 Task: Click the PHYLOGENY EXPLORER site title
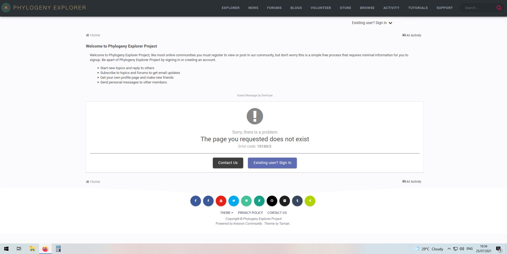pyautogui.click(x=50, y=8)
